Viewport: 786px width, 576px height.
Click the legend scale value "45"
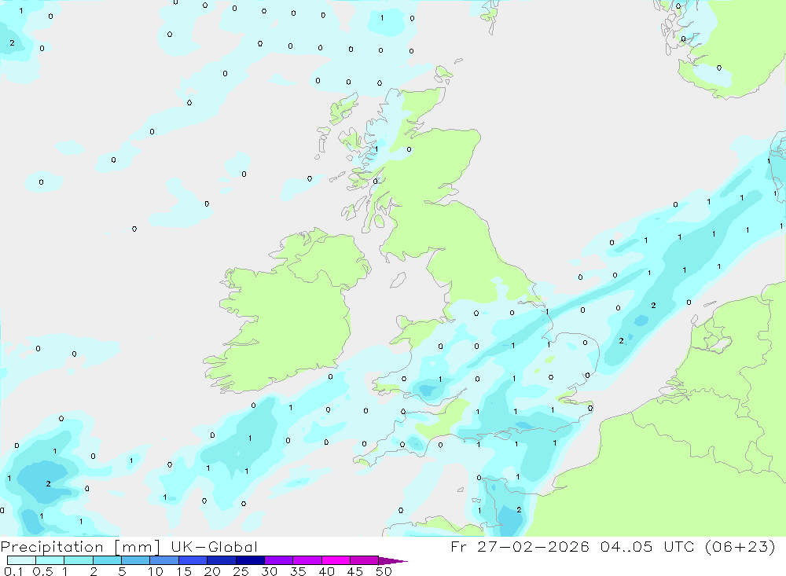click(x=355, y=571)
